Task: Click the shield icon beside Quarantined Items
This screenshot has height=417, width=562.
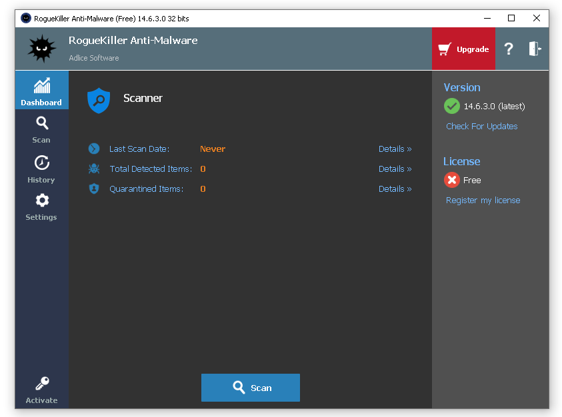Action: pyautogui.click(x=93, y=189)
